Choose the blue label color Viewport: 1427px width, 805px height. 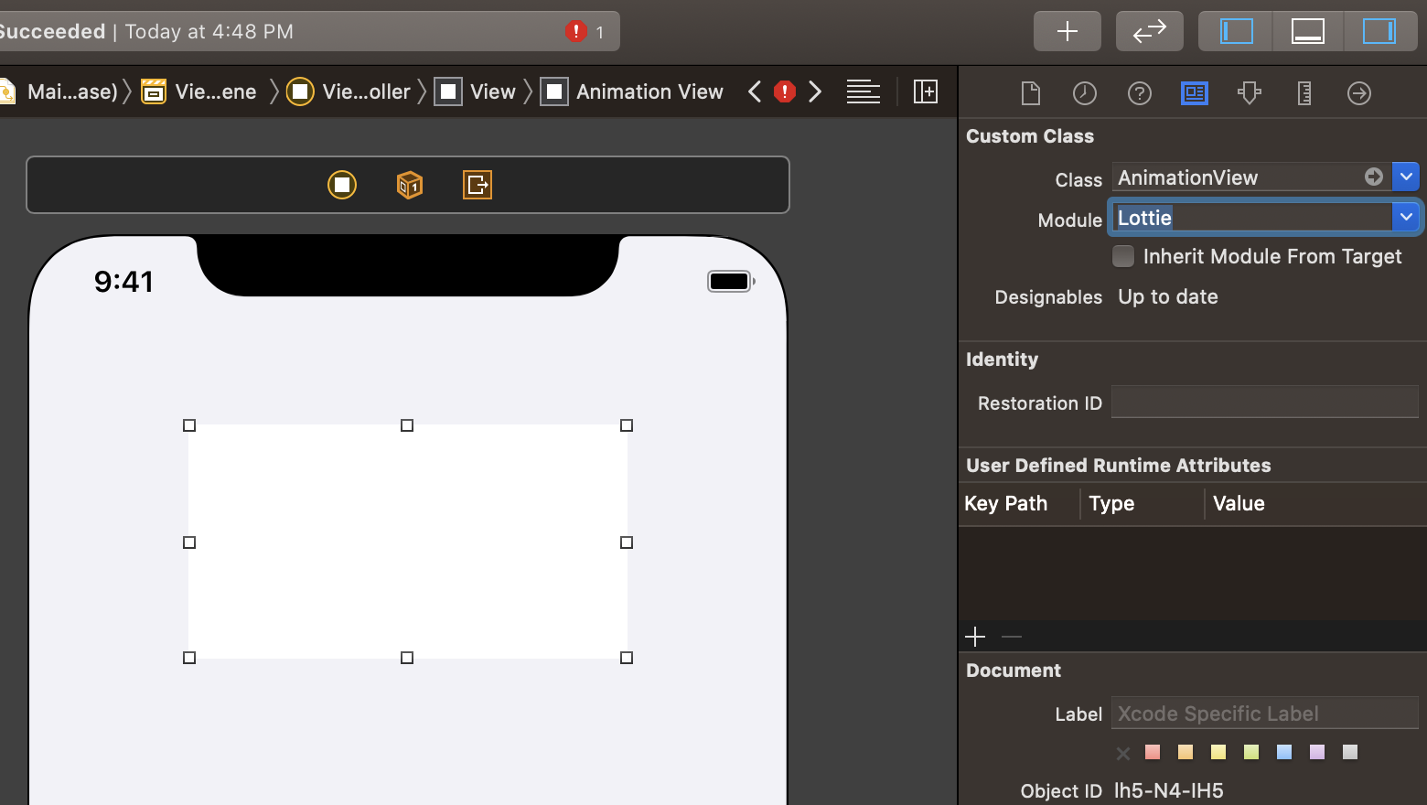pyautogui.click(x=1284, y=752)
